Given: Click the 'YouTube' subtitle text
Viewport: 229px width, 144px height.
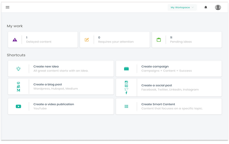Looking at the screenshot, I should tap(40, 109).
